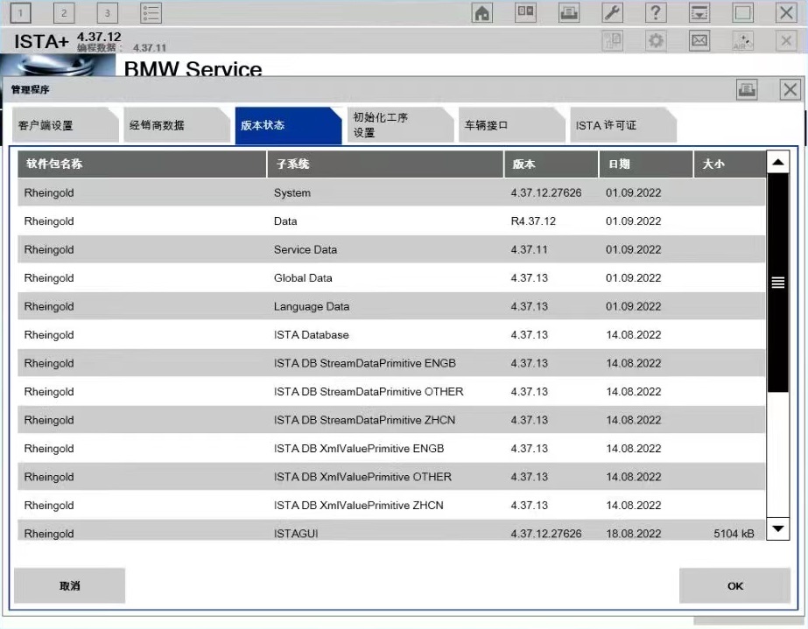808x629 pixels.
Task: Click the 5104 kB size cell
Action: click(734, 534)
